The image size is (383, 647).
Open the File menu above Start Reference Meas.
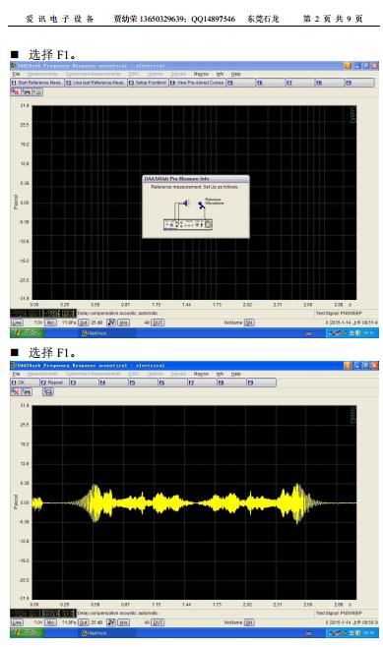click(x=16, y=74)
